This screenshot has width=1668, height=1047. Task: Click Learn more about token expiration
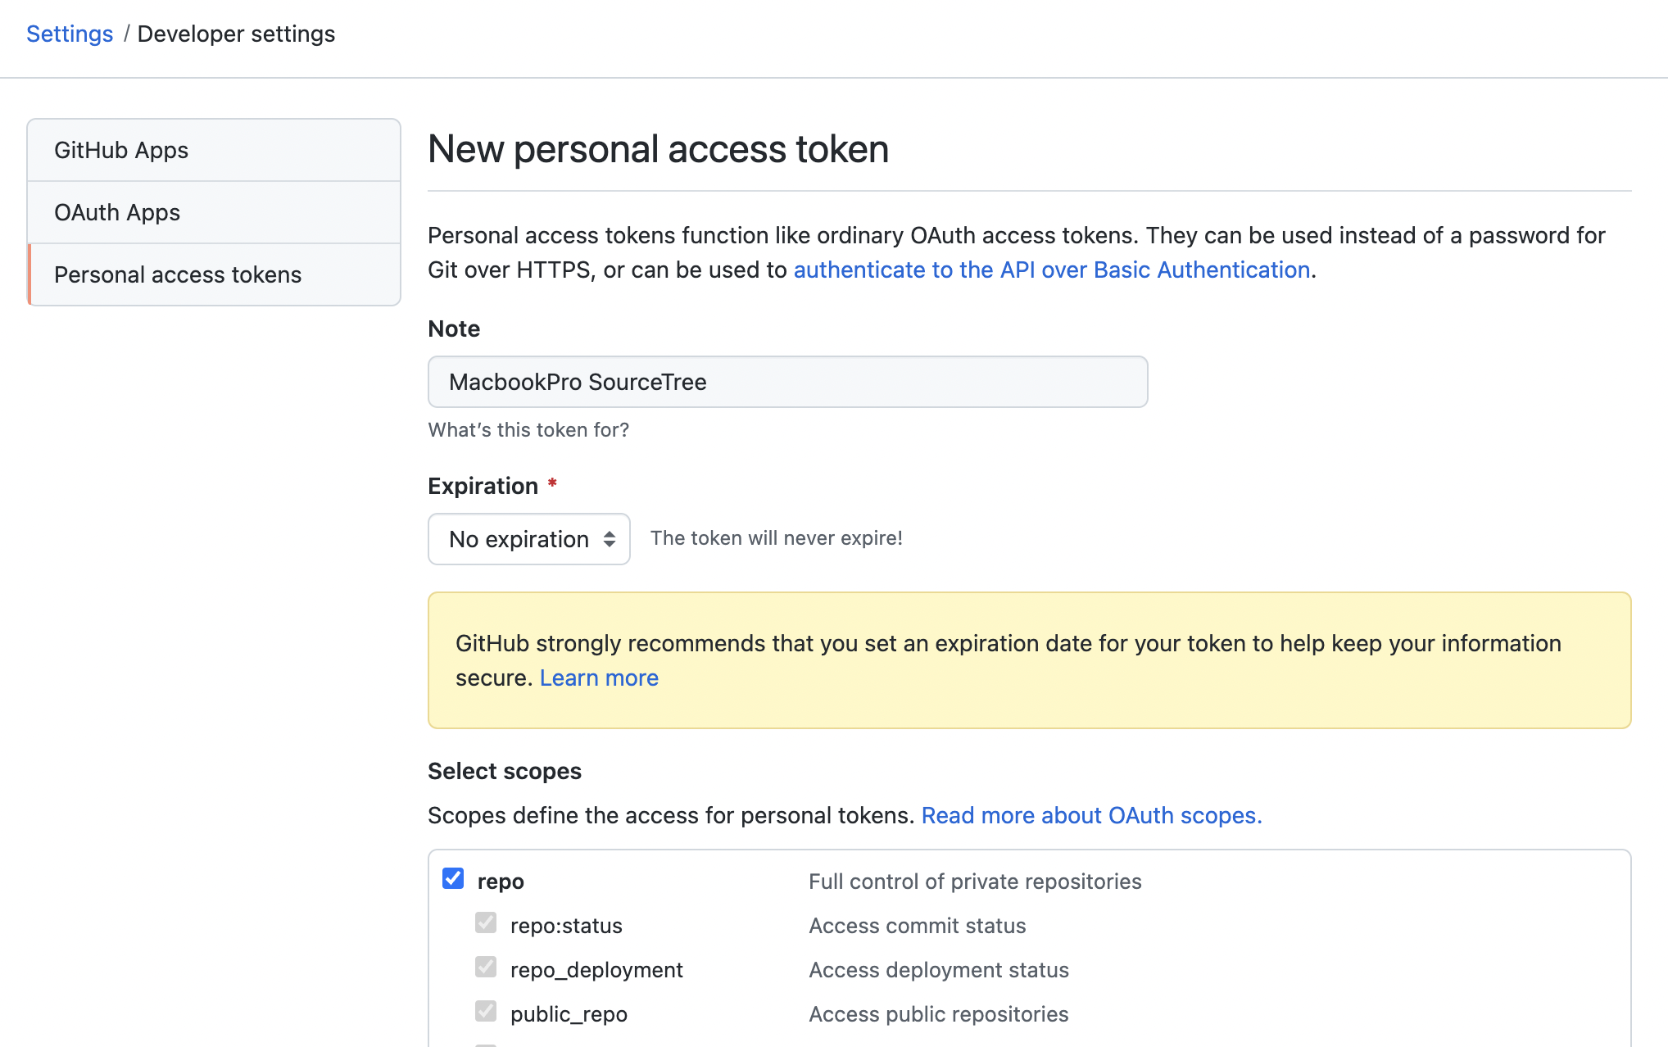coord(599,678)
